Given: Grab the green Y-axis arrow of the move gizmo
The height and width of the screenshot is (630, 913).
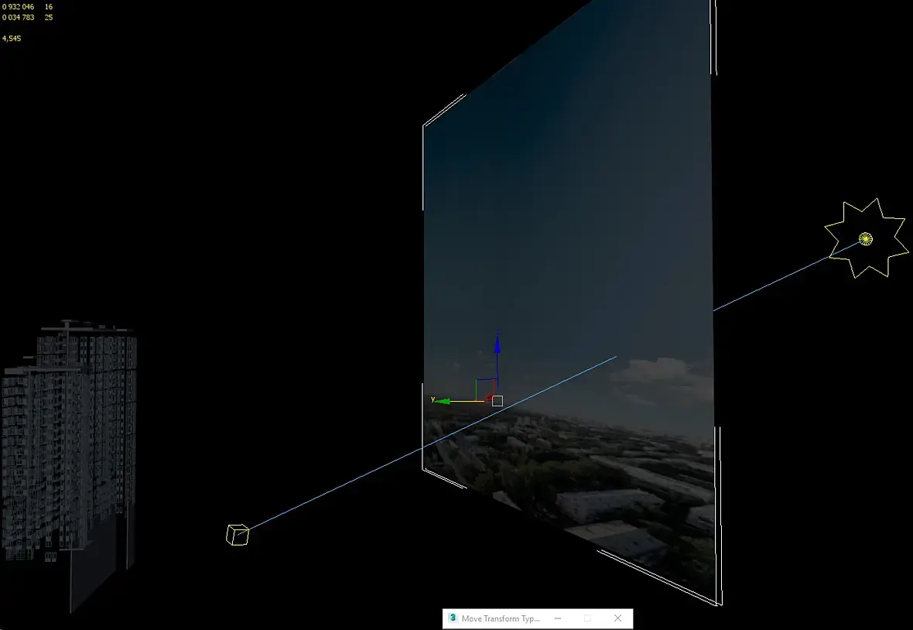Looking at the screenshot, I should [442, 401].
